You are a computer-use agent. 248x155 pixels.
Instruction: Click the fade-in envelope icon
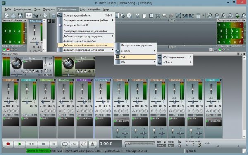tap(185, 16)
